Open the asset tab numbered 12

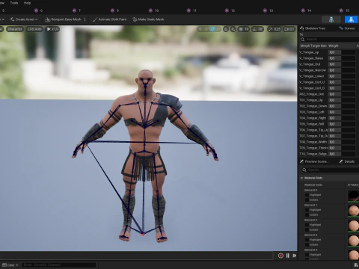[230, 10]
